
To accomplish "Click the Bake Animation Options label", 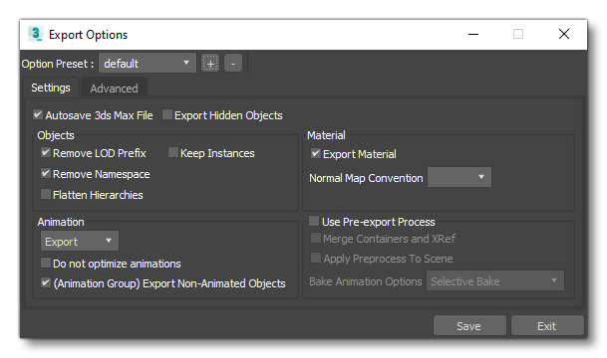I will click(x=366, y=281).
